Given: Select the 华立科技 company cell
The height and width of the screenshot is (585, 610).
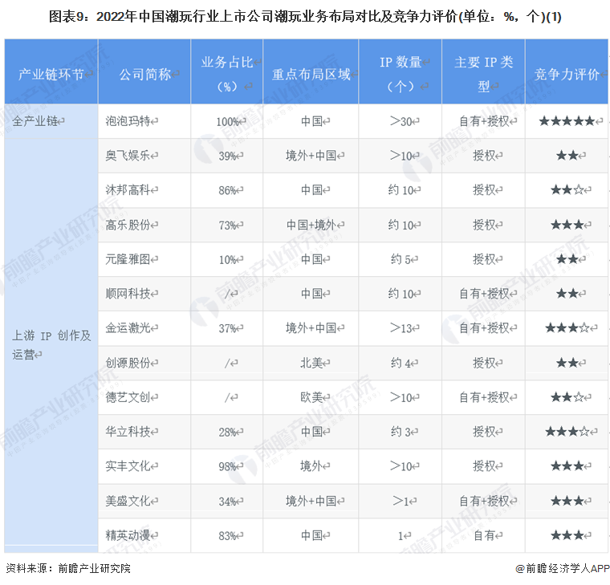Looking at the screenshot, I should click(144, 432).
